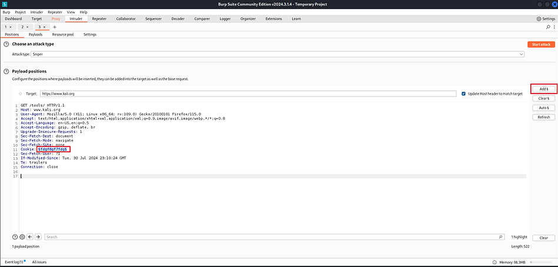This screenshot has width=558, height=267.
Task: Switch to the Target tab
Action: 36,19
